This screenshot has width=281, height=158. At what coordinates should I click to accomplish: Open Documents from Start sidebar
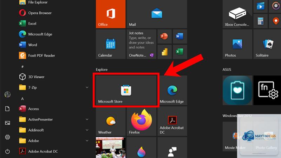[7, 109]
